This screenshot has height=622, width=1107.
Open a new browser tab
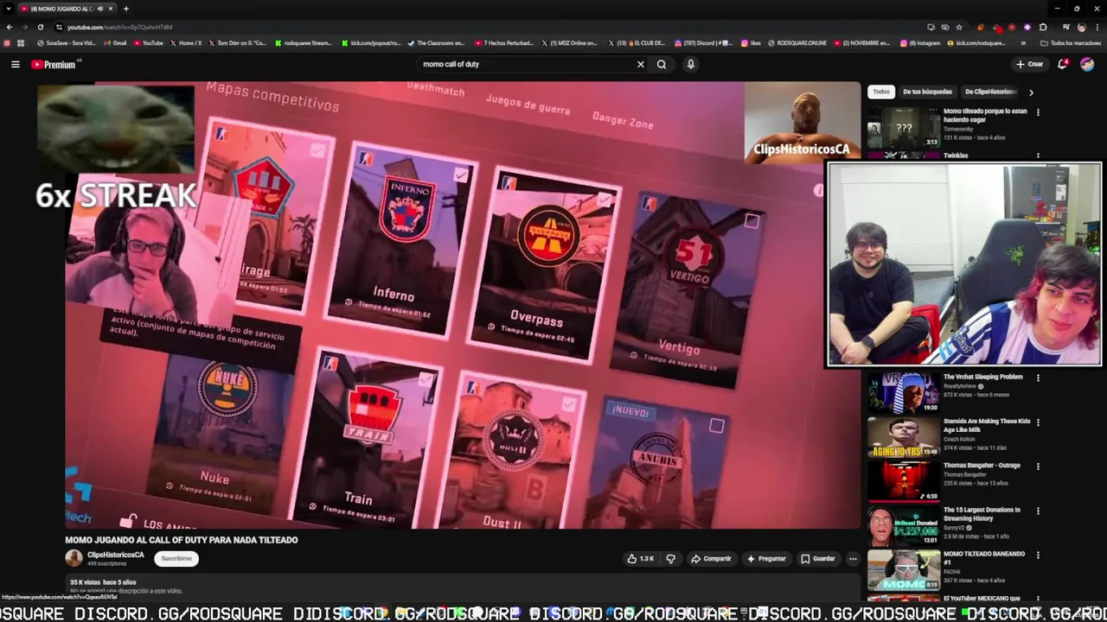[x=126, y=9]
